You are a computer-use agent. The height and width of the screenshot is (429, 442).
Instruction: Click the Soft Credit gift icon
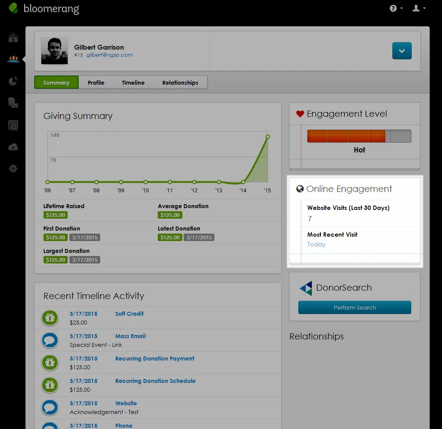50,318
